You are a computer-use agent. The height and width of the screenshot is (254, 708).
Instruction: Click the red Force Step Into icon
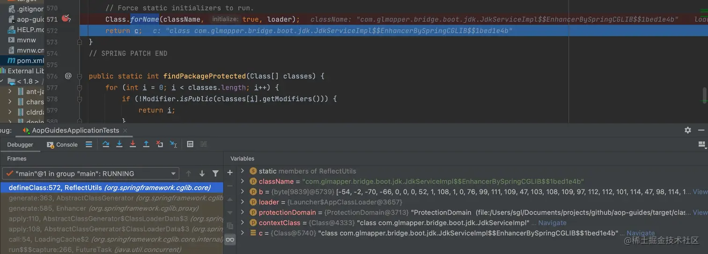tap(133, 145)
